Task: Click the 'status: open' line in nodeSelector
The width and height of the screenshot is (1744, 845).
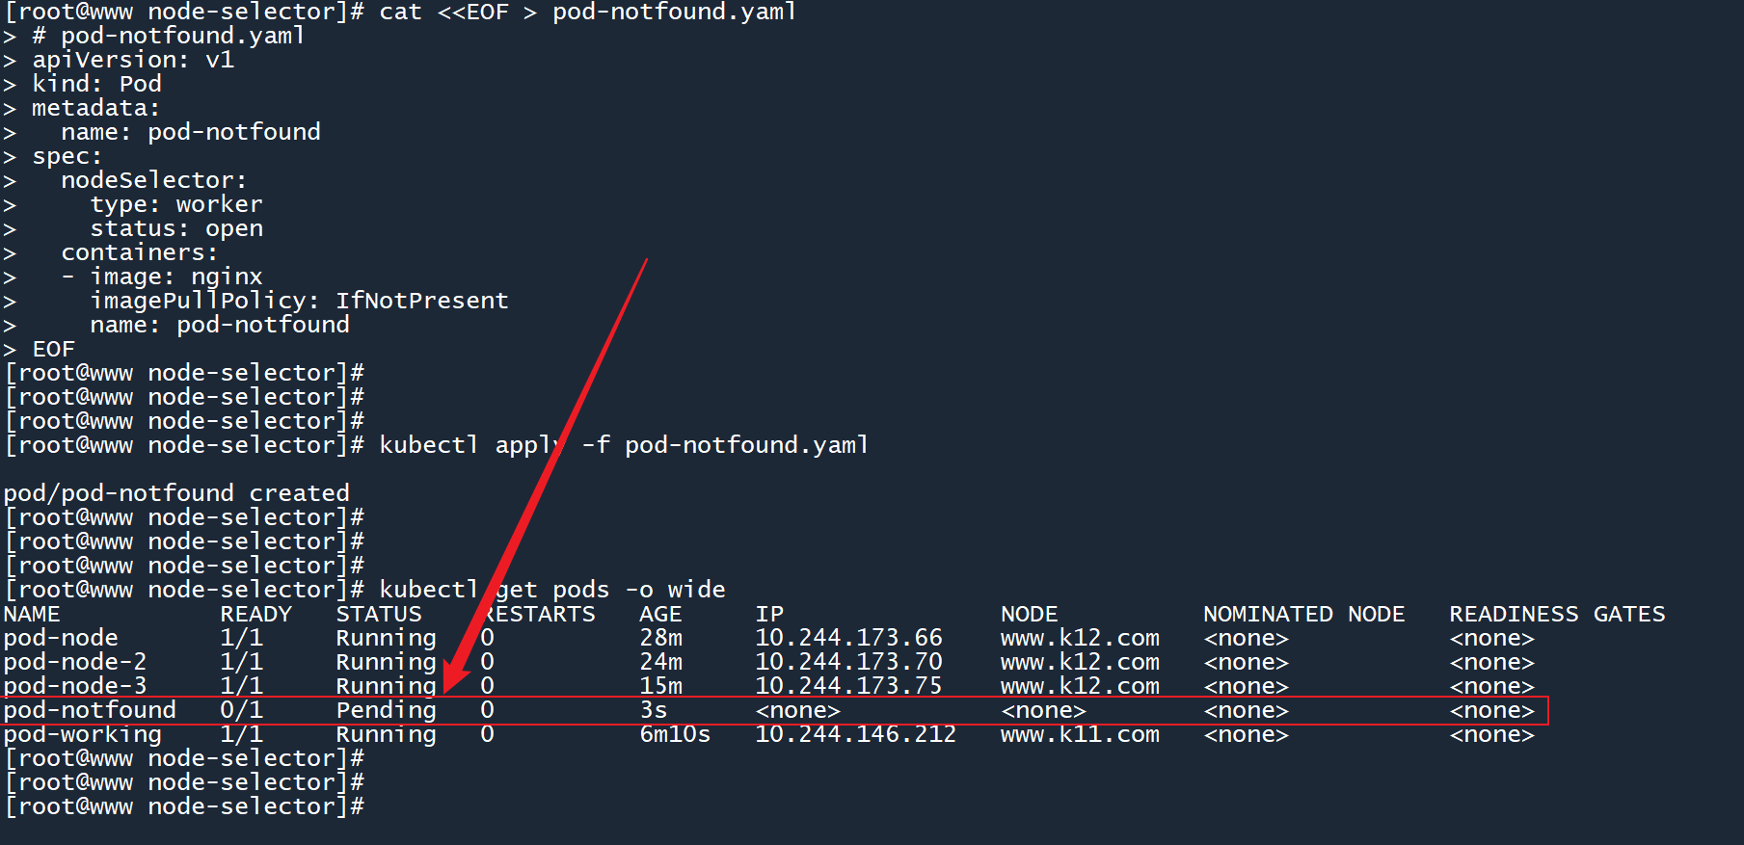Action: pos(176,228)
